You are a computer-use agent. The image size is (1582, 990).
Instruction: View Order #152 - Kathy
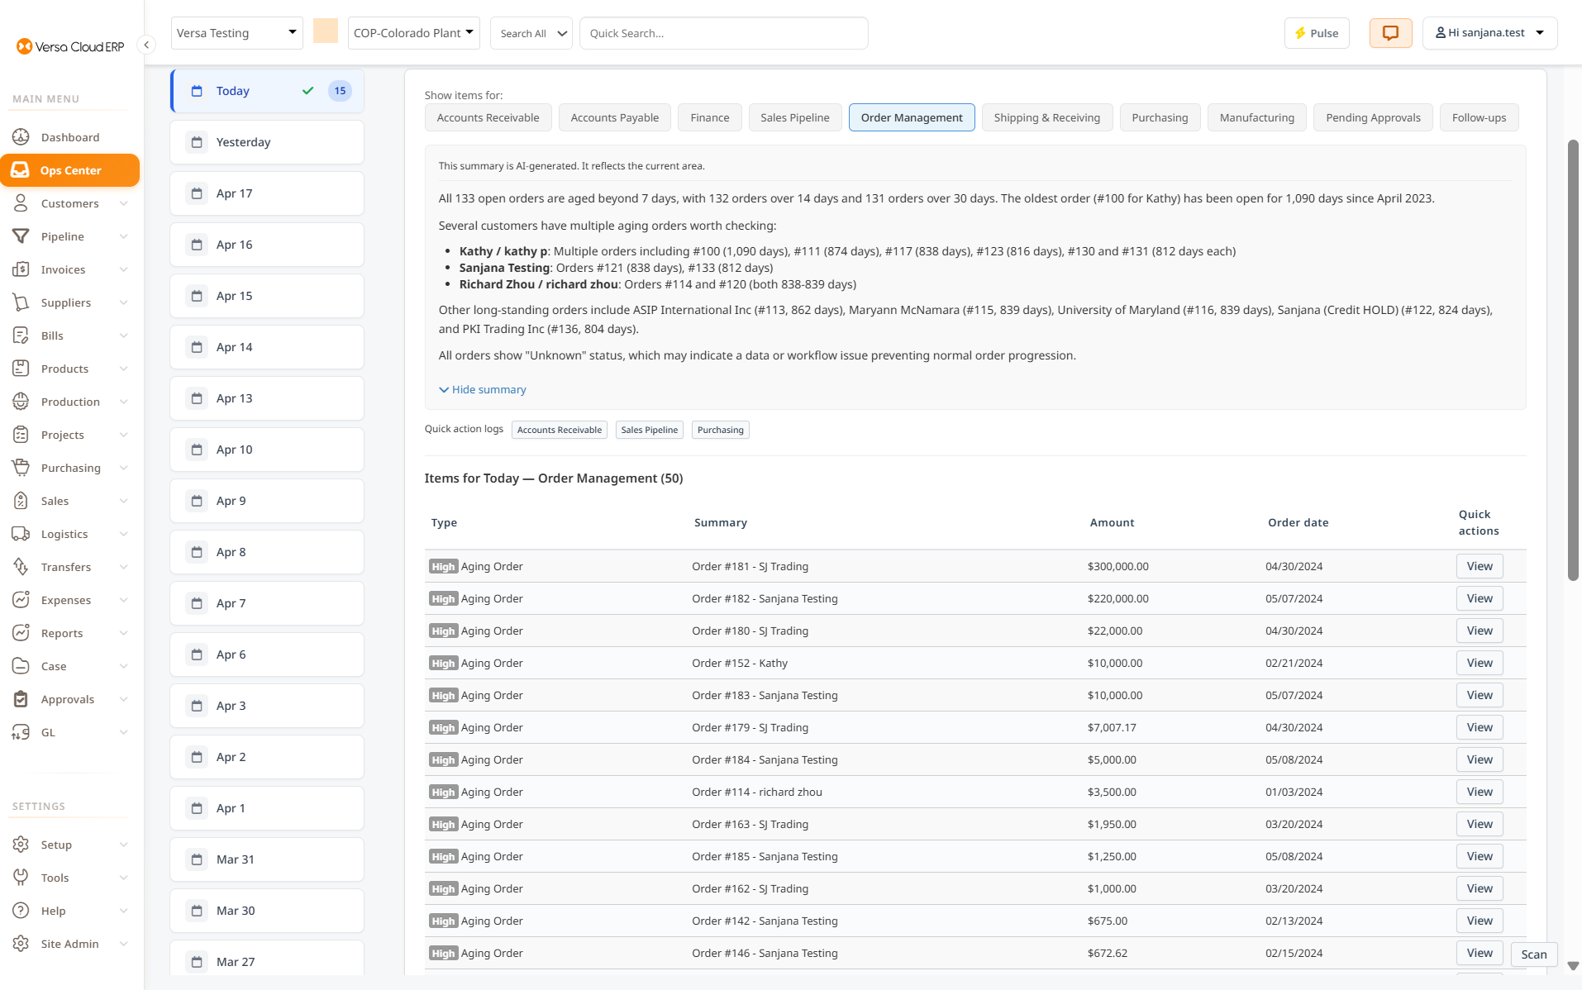coord(1480,663)
